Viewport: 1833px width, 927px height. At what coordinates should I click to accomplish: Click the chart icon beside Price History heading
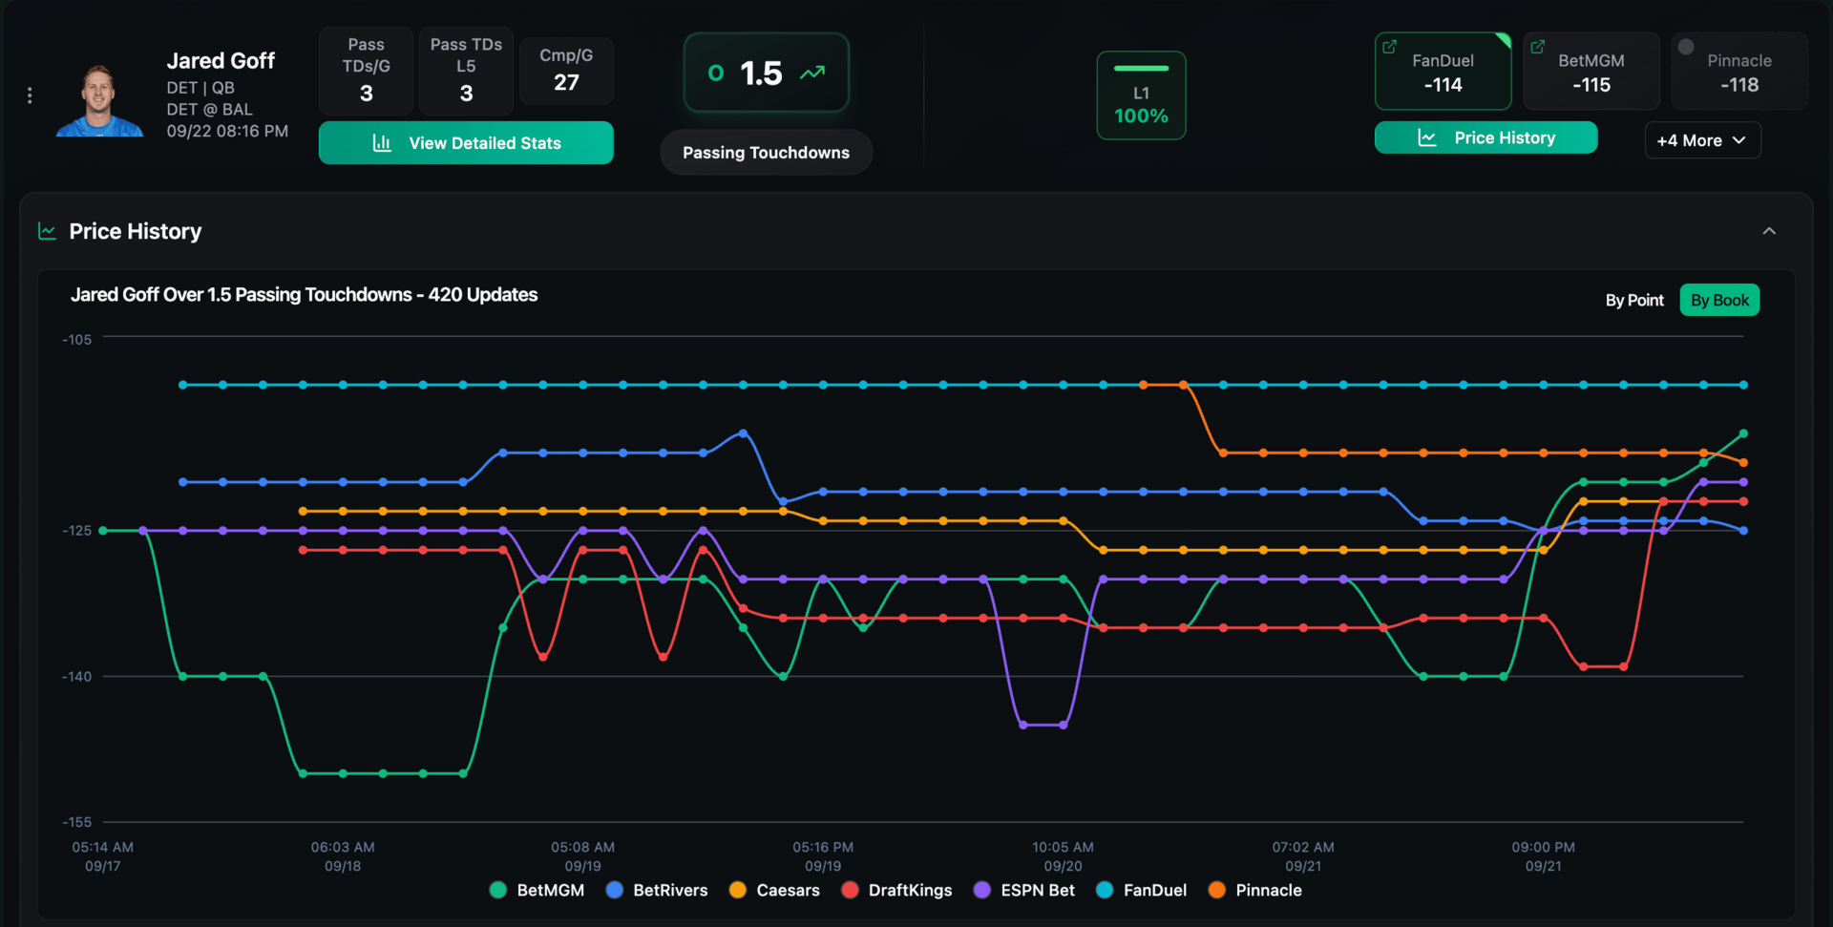pyautogui.click(x=47, y=231)
